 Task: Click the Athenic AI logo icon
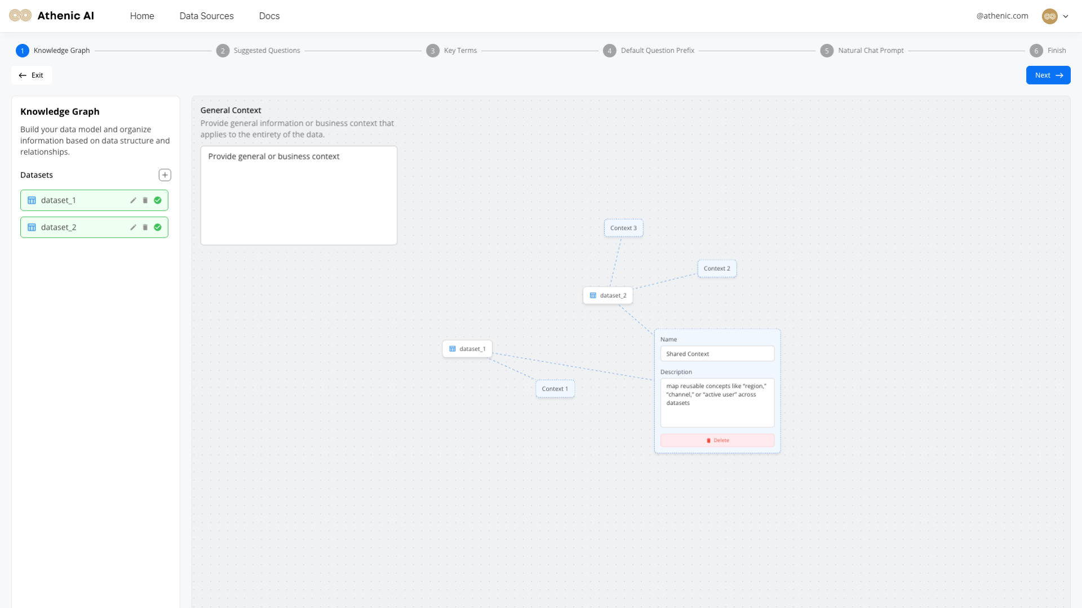coord(20,16)
